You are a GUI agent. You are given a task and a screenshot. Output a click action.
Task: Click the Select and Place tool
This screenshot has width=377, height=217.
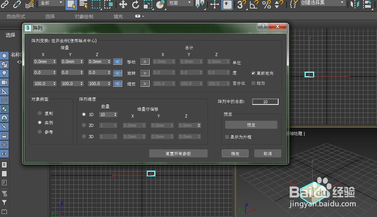[160, 4]
